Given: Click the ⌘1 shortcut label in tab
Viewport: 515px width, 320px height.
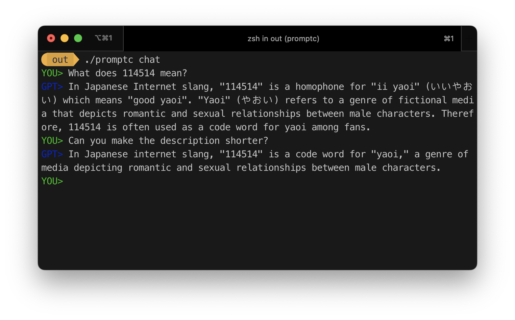Looking at the screenshot, I should click(x=449, y=38).
